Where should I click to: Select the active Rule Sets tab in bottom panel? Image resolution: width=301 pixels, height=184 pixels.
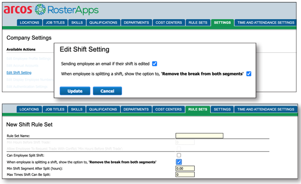click(198, 109)
